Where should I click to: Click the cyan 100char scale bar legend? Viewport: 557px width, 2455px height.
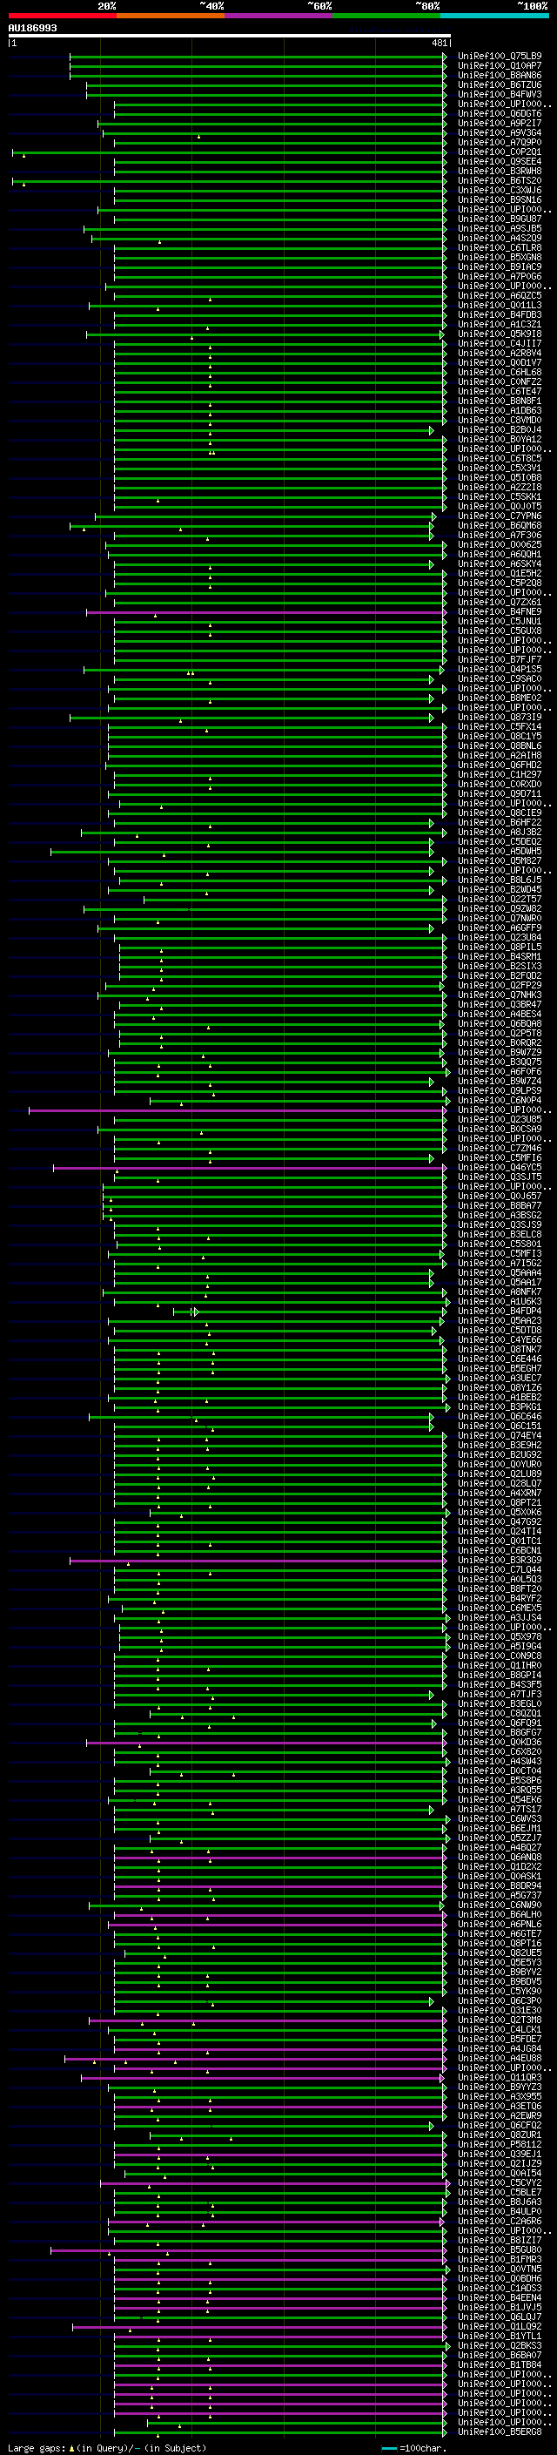pos(388,2448)
